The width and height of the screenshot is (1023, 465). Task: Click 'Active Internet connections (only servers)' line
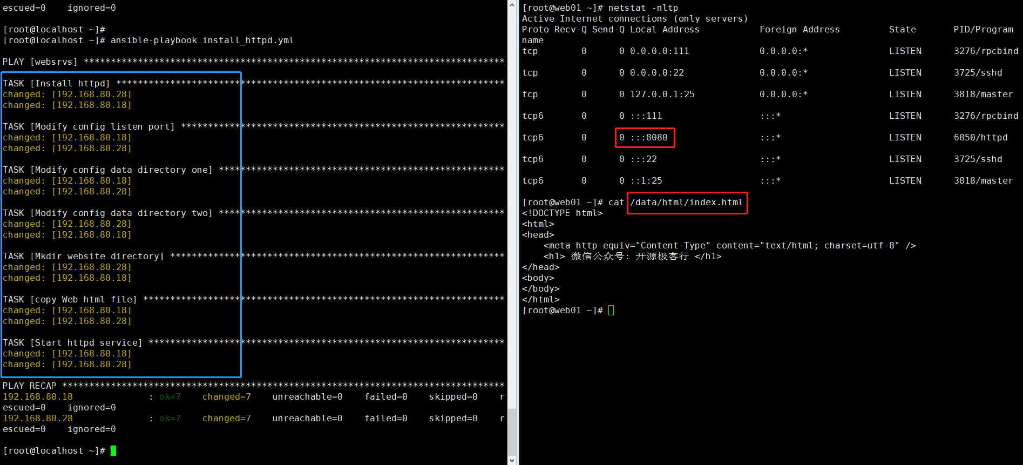coord(635,19)
